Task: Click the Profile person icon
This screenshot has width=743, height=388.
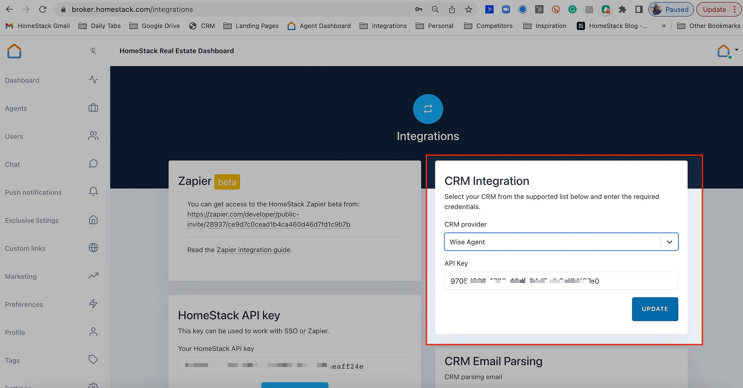Action: 93,332
